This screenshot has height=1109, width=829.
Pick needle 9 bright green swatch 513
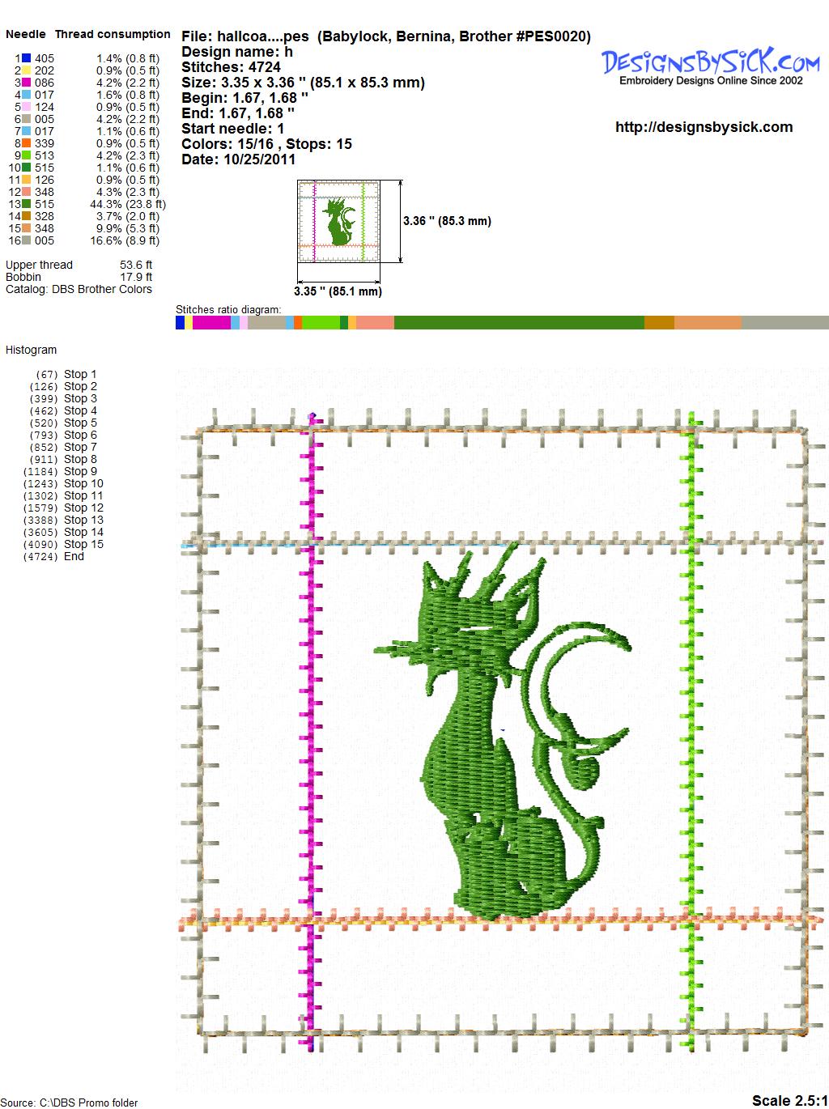[x=27, y=155]
